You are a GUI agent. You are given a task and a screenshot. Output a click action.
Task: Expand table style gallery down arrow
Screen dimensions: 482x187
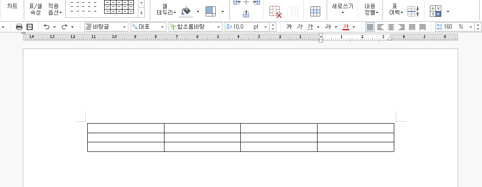click(x=141, y=13)
